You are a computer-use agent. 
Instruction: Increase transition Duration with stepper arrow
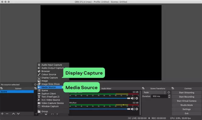[x=169, y=95]
